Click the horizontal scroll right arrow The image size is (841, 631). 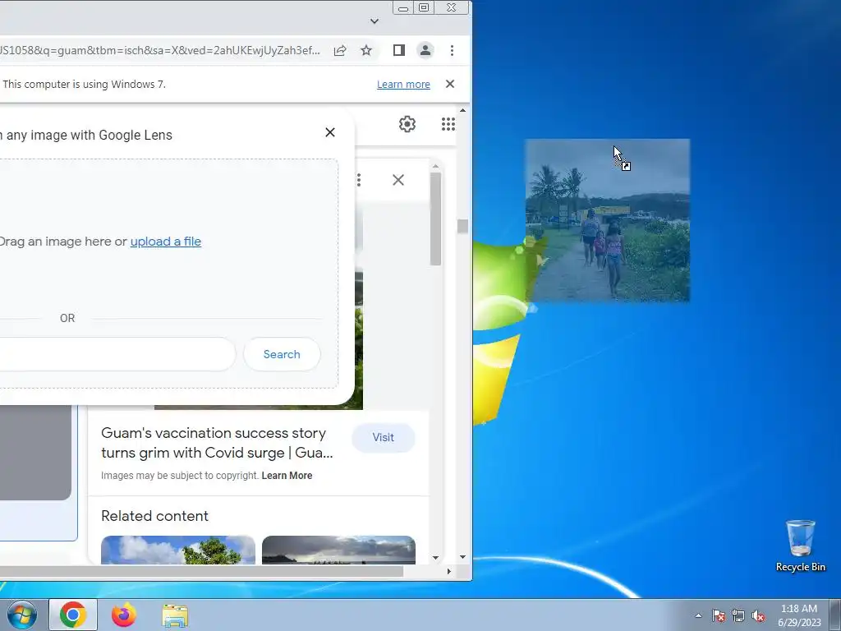coord(449,572)
